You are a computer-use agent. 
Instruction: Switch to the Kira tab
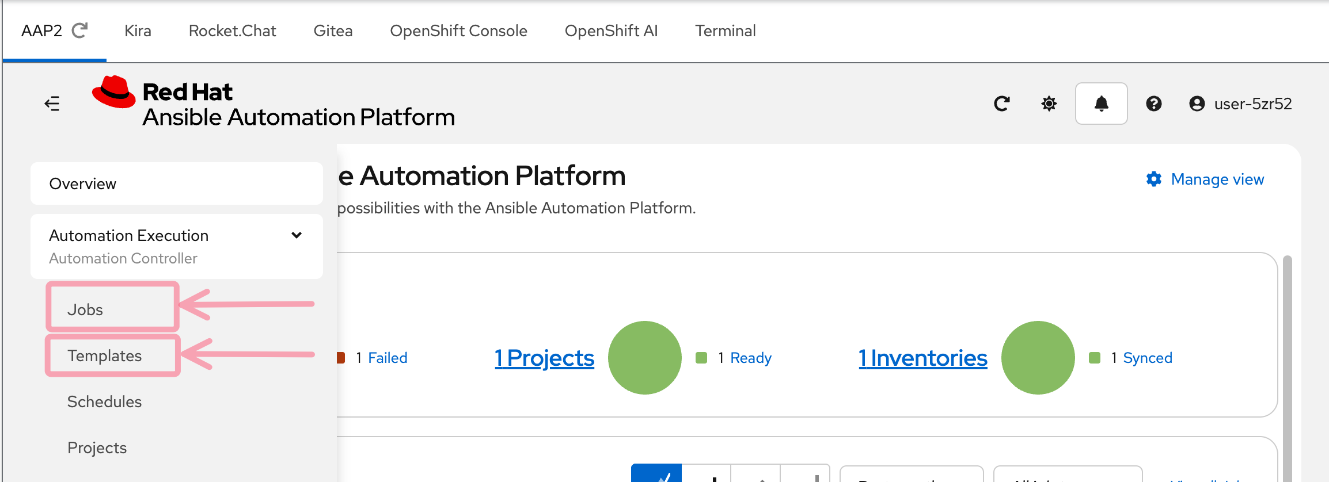tap(138, 31)
